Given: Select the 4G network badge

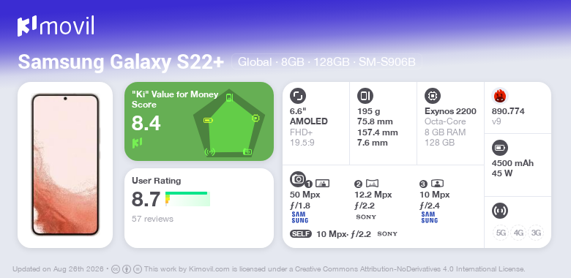Looking at the screenshot, I should pos(518,233).
